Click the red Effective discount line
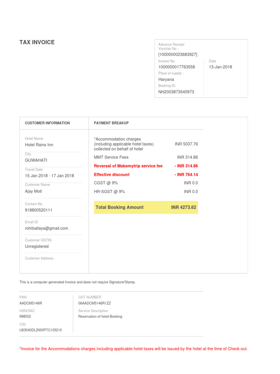 coord(112,175)
